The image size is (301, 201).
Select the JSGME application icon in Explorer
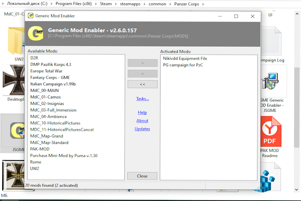pos(18,131)
